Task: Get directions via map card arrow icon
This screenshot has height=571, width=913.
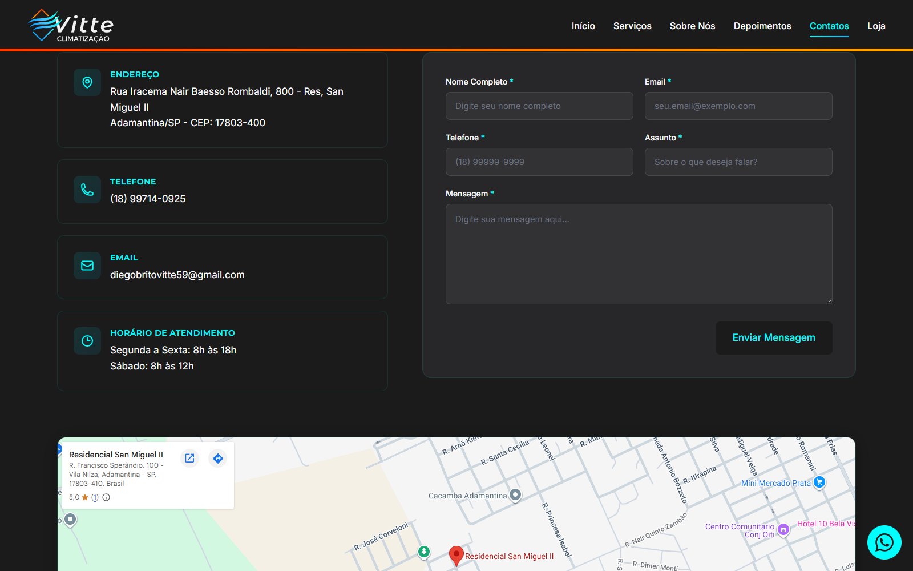Action: click(x=218, y=458)
